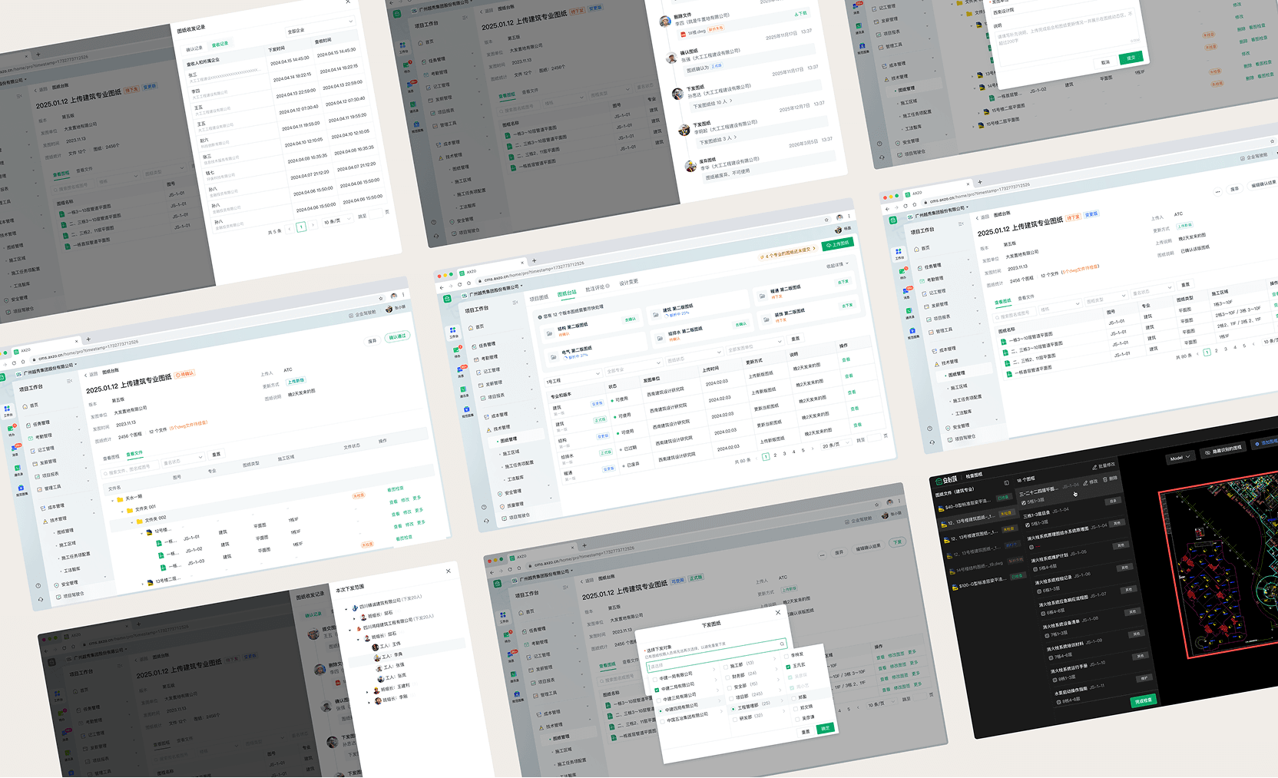The image size is (1278, 778).
Task: Click 重置 beside the filters in center window
Action: tap(796, 339)
